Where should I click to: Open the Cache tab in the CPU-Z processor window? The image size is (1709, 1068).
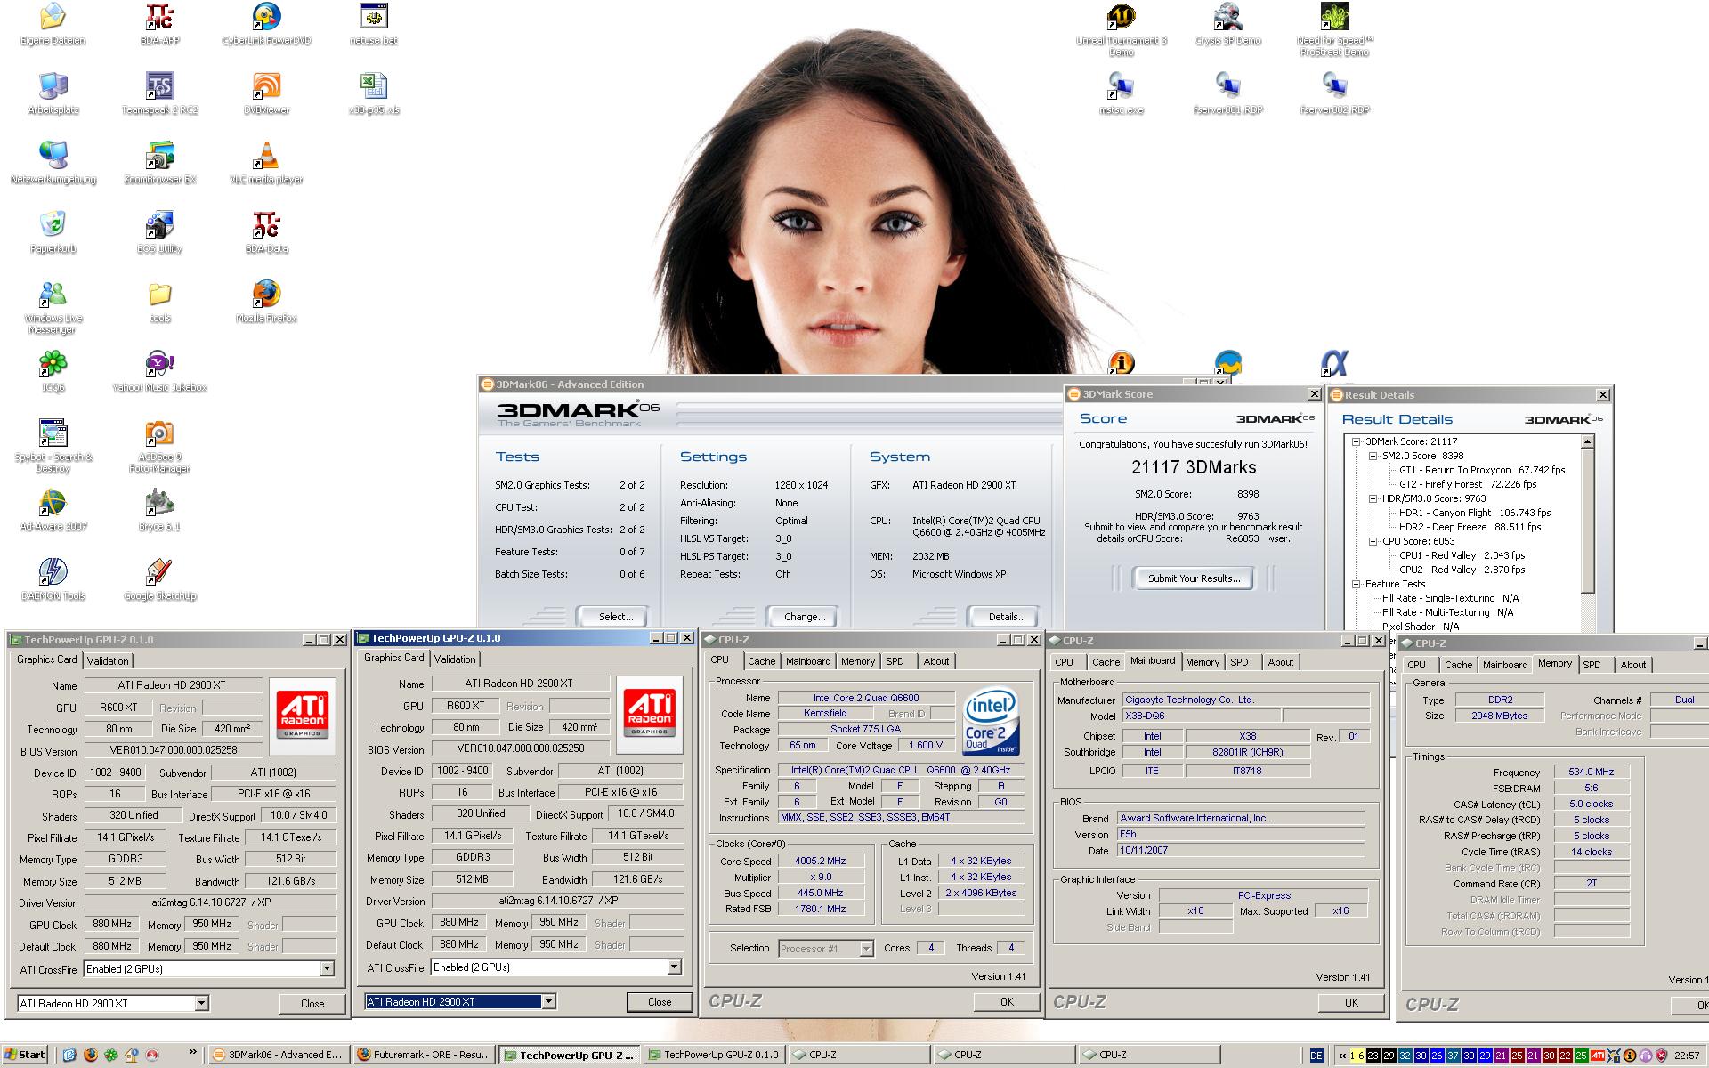(x=761, y=661)
